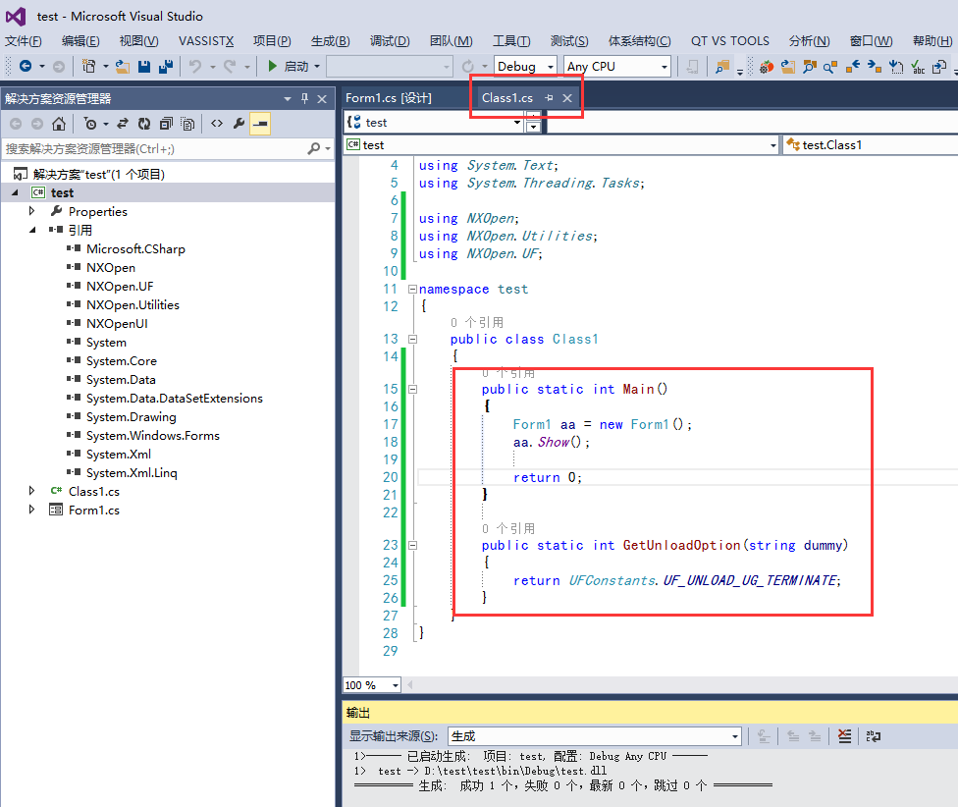Click the Save All toolbar icon
958x807 pixels.
[164, 67]
